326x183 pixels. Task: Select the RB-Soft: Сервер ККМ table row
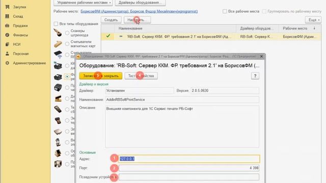[x=211, y=37]
